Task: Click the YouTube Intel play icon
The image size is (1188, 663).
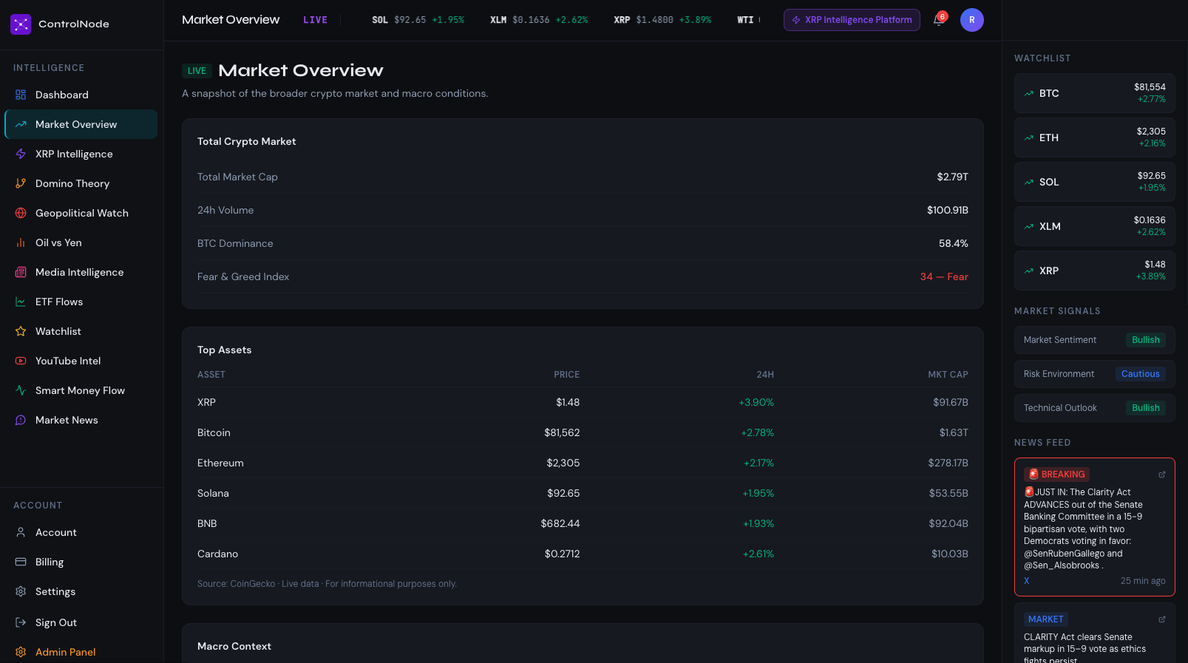Action: coord(21,361)
